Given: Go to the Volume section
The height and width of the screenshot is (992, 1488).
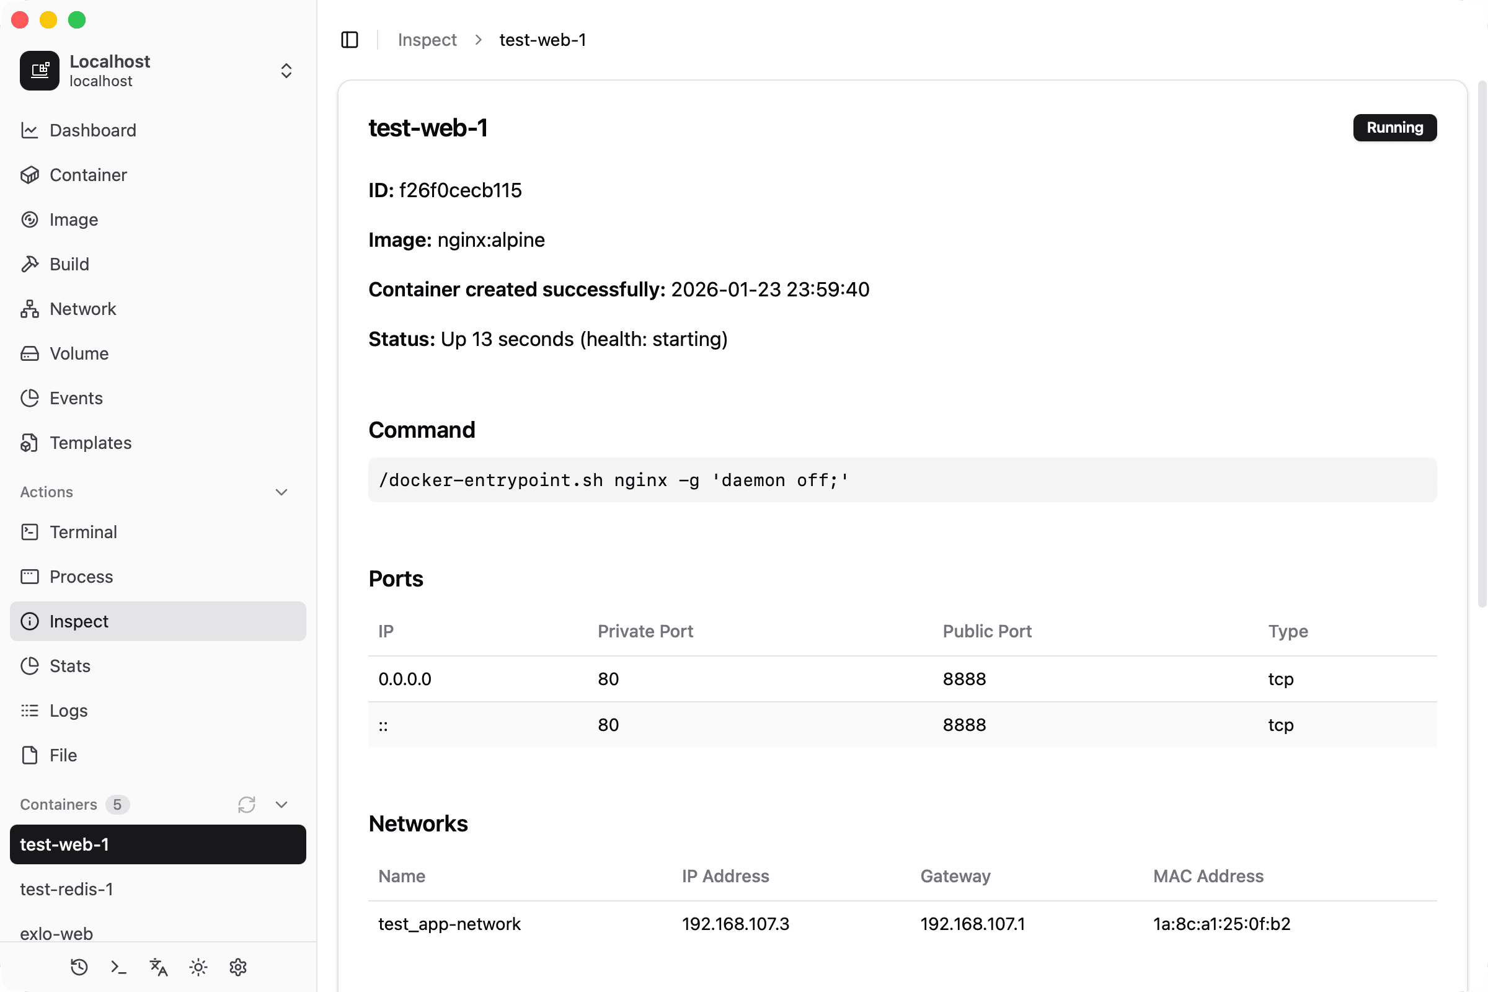Looking at the screenshot, I should (79, 353).
